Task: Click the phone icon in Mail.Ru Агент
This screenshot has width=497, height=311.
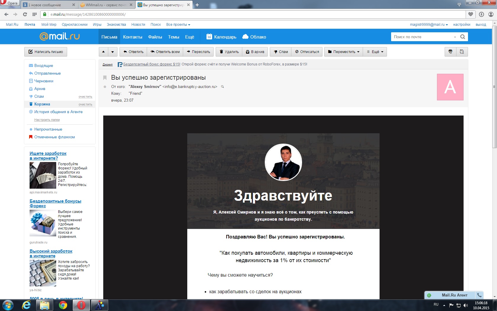Action: (479, 295)
